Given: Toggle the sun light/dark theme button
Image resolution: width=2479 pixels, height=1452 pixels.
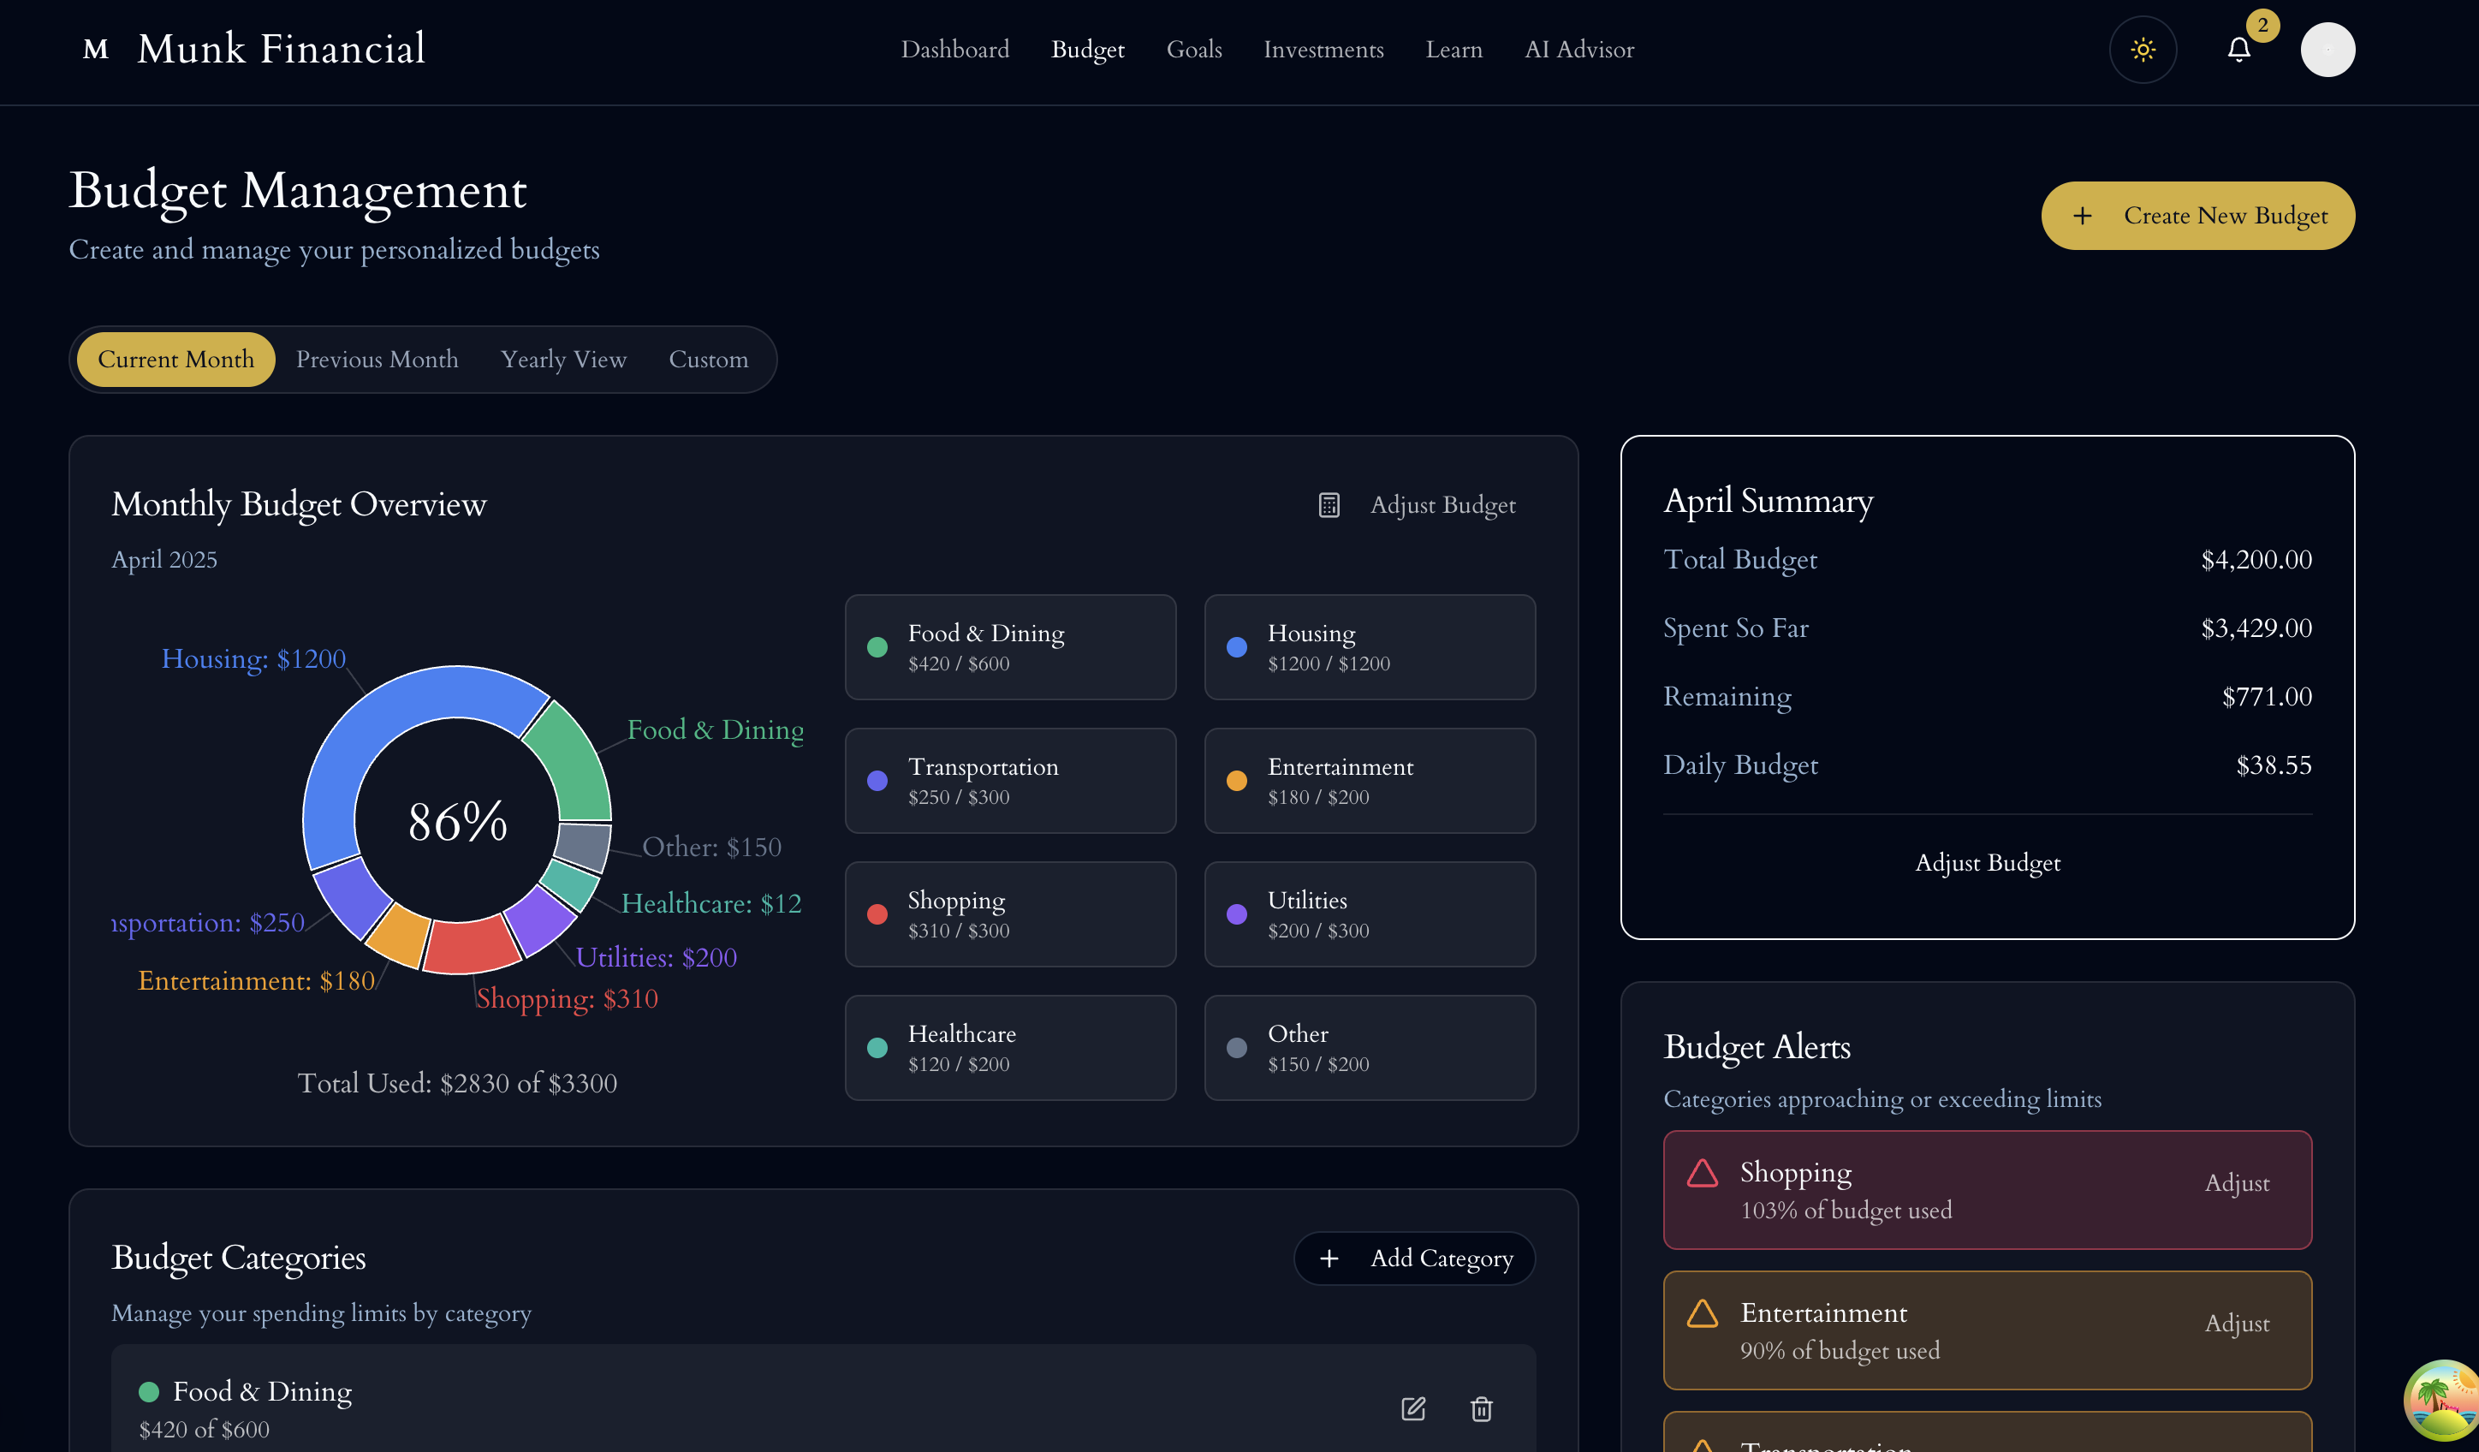Looking at the screenshot, I should pyautogui.click(x=2143, y=49).
